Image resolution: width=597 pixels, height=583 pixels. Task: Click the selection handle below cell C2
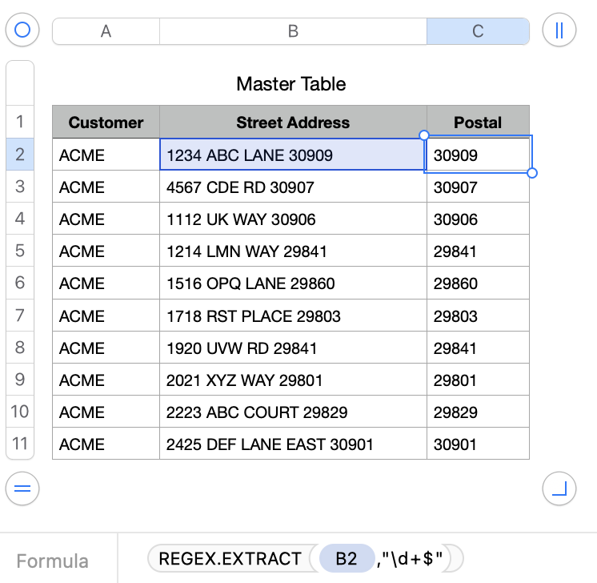pyautogui.click(x=532, y=173)
